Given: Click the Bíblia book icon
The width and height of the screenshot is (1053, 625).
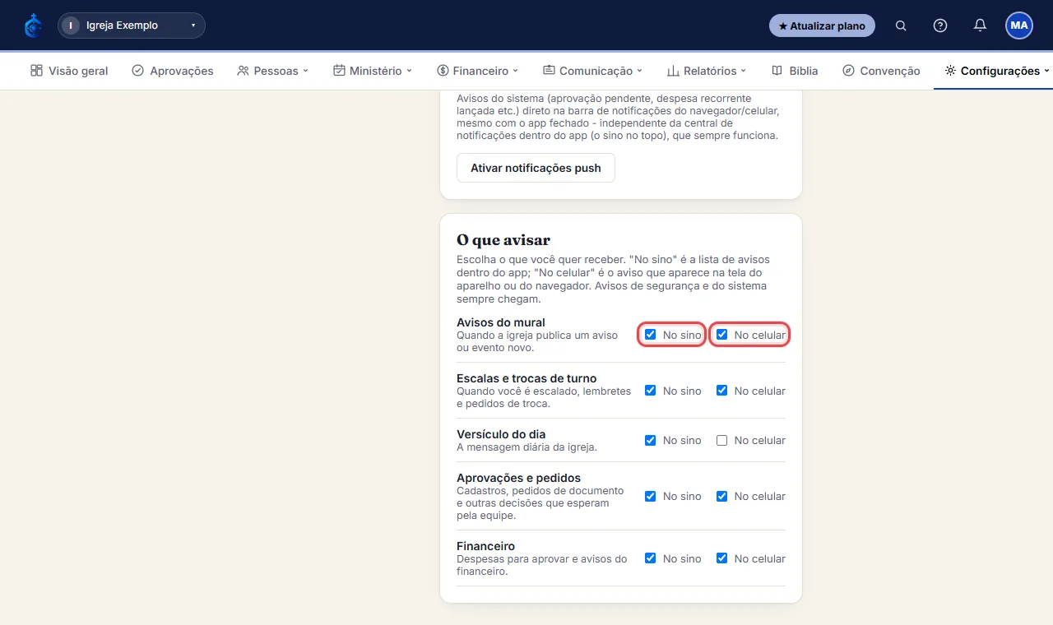Looking at the screenshot, I should tap(777, 71).
